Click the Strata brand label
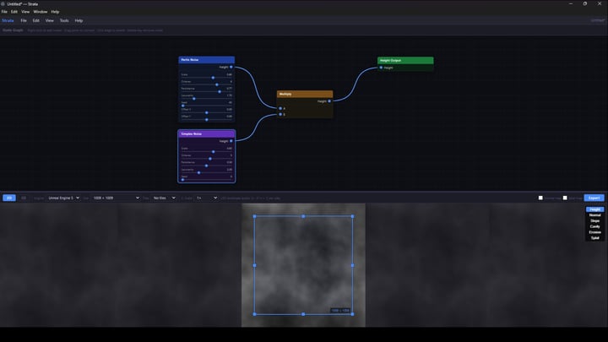The height and width of the screenshot is (342, 608). [8, 20]
